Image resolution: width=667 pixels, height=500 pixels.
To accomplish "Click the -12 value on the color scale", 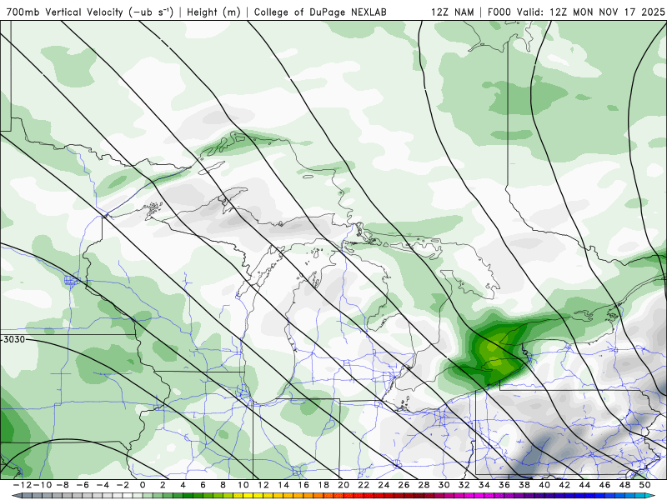I will click(x=23, y=485).
